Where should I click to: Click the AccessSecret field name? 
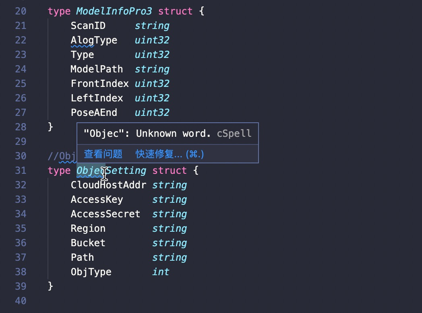(x=105, y=214)
